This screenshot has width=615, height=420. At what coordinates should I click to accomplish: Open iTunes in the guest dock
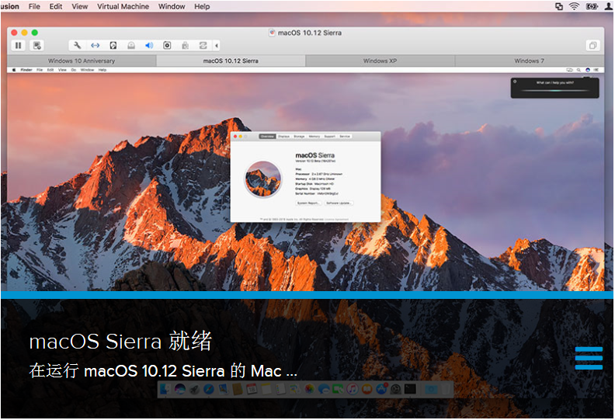click(x=353, y=389)
